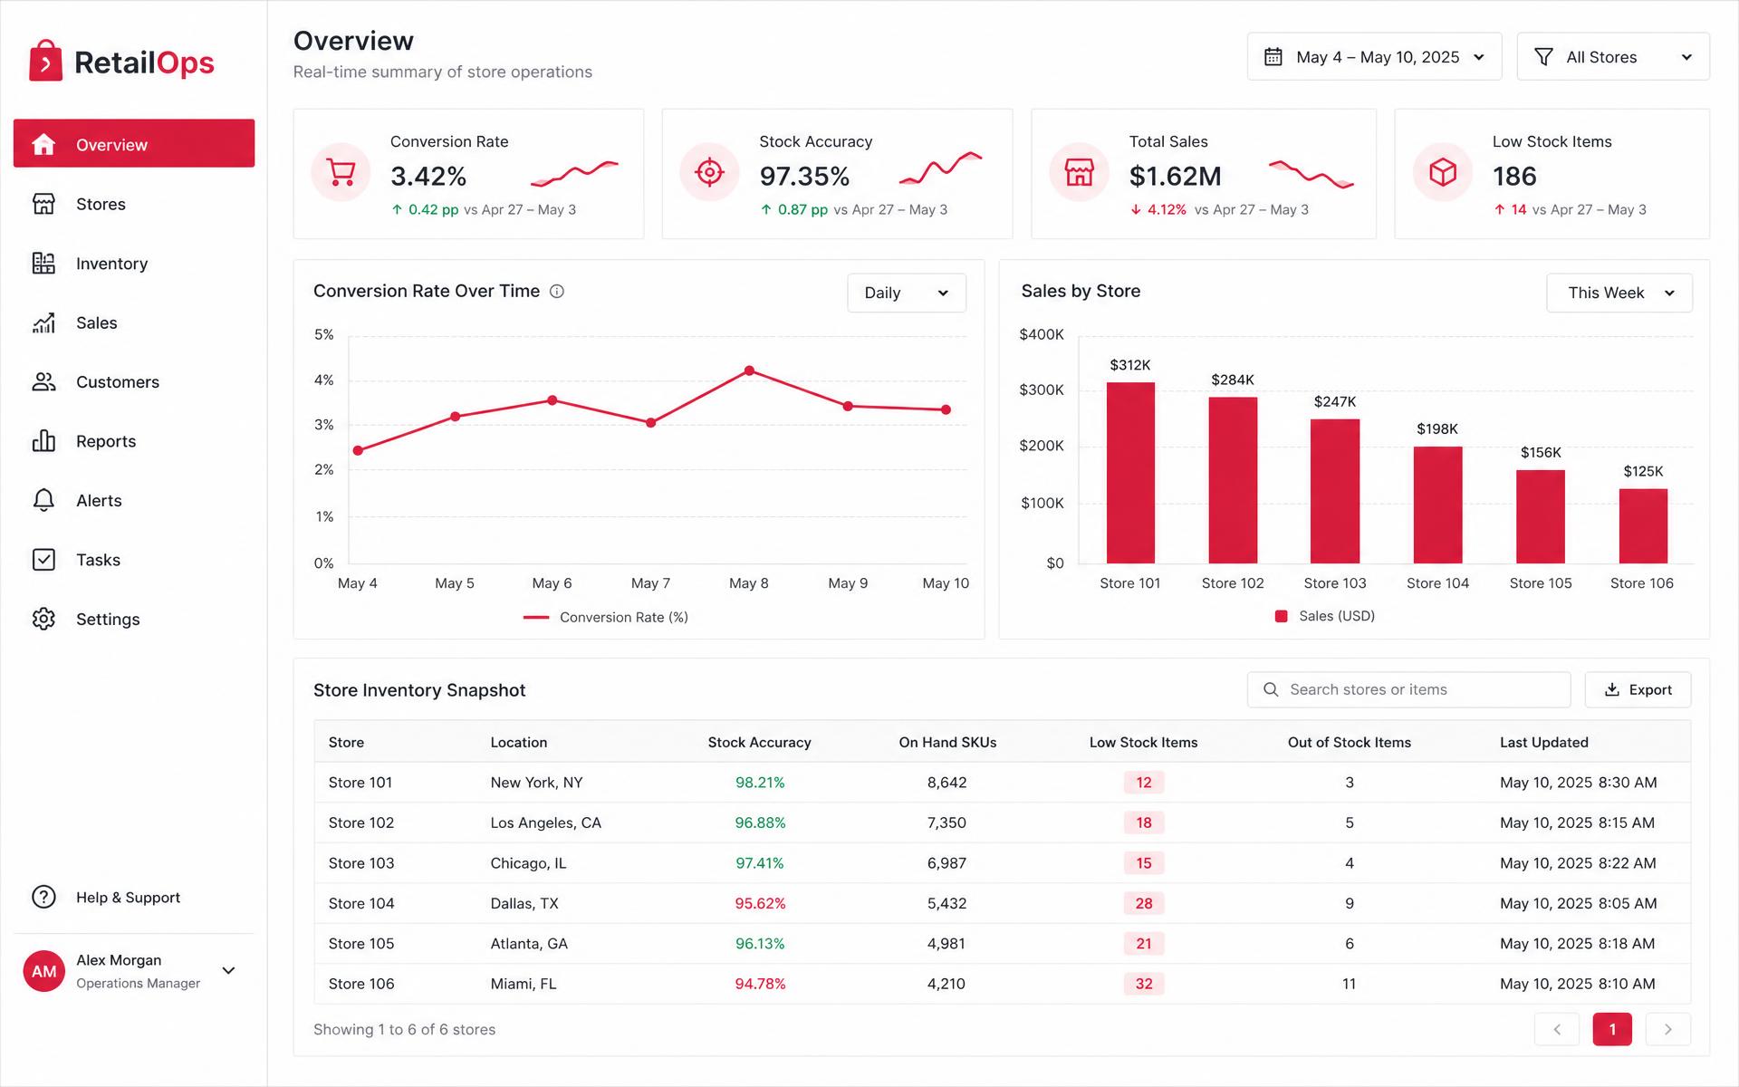Click the Customers people icon
This screenshot has width=1739, height=1087.
(x=43, y=382)
